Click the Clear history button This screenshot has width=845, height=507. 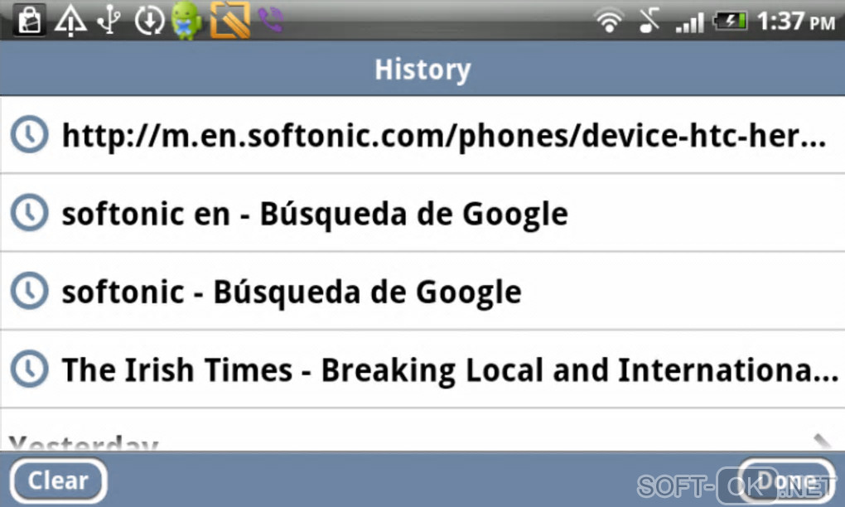coord(58,480)
